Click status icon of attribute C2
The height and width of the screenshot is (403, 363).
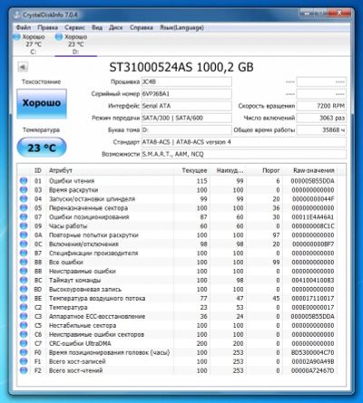click(x=24, y=307)
